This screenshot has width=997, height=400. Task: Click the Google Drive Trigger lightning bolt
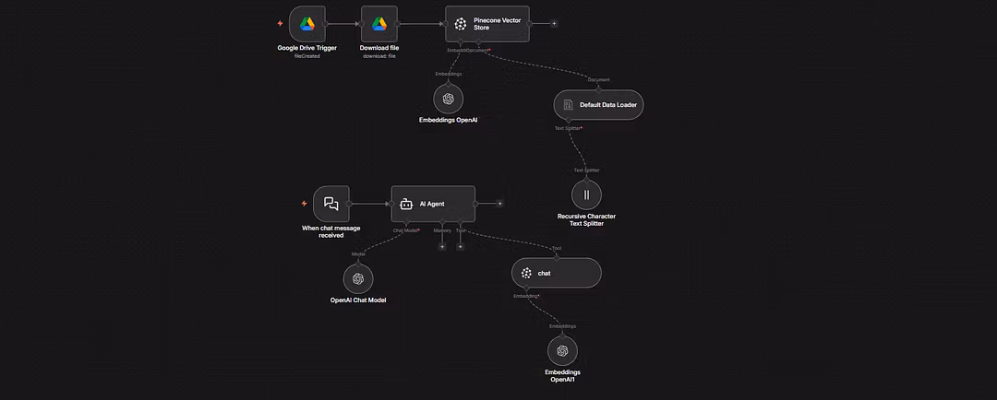281,23
